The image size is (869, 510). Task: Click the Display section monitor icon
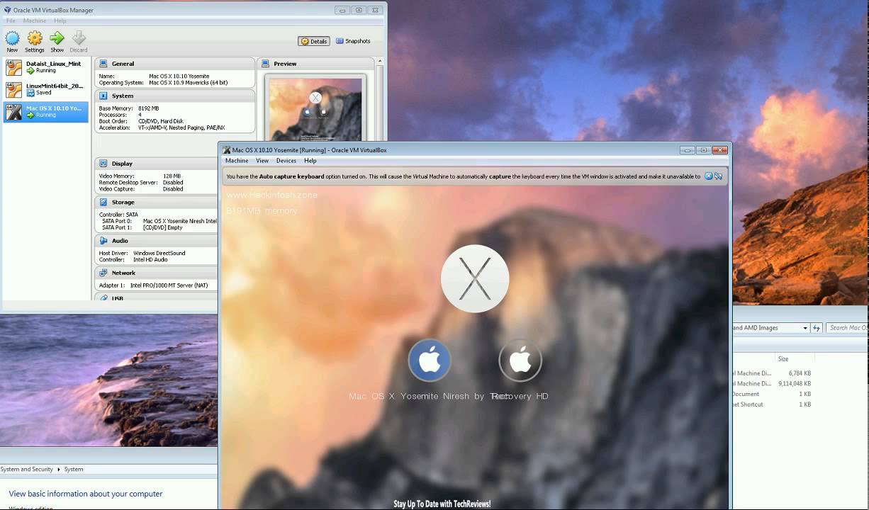click(x=103, y=164)
